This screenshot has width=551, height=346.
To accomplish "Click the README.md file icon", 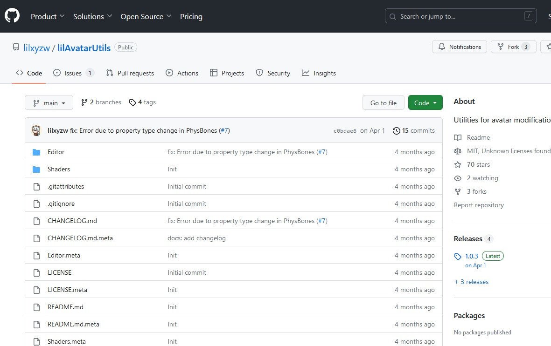I will coord(36,307).
